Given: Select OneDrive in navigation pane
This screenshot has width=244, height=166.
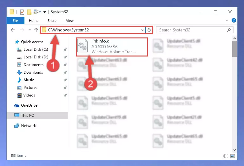Looking at the screenshot, I should pos(29,105).
